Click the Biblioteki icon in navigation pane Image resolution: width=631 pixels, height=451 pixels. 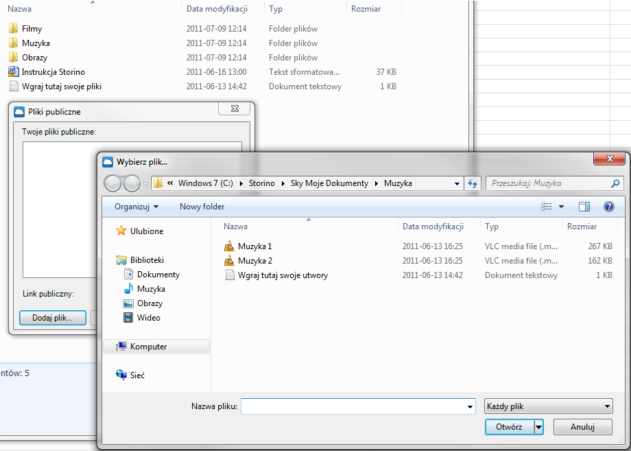pyautogui.click(x=121, y=260)
